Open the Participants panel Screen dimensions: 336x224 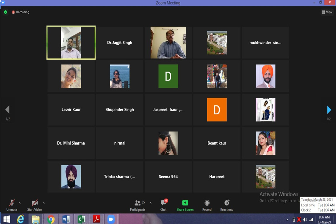(x=138, y=205)
